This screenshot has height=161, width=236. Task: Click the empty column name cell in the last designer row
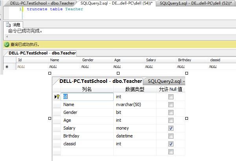pyautogui.click(x=87, y=152)
